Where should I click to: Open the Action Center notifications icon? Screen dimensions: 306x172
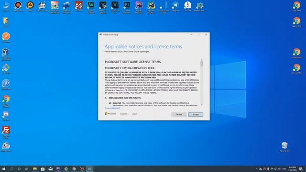click(x=301, y=169)
